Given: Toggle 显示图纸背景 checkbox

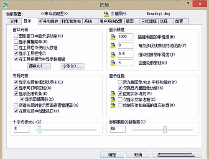Looking at the screenshot, I should coord(16,93).
